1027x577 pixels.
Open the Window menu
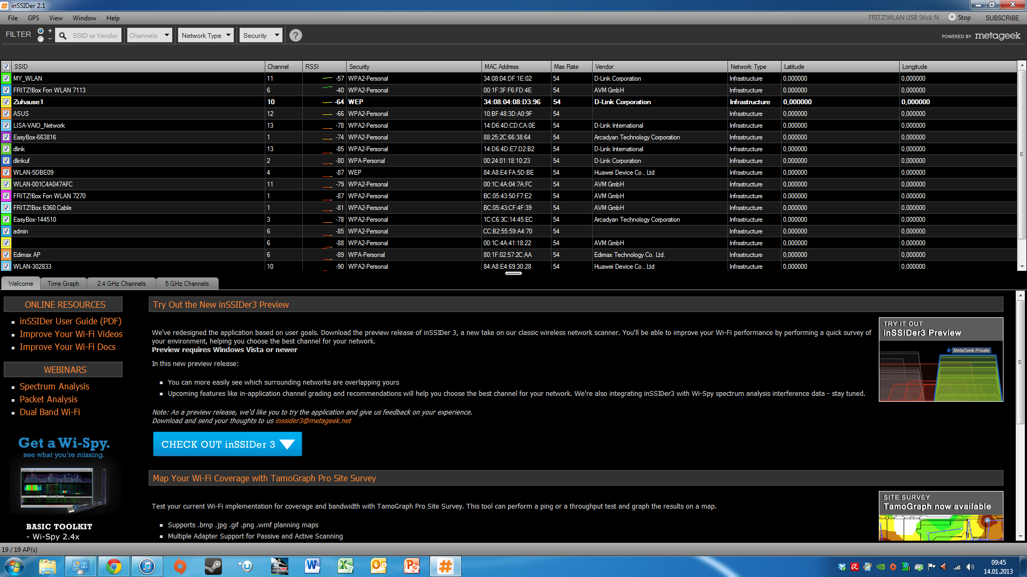pos(85,18)
